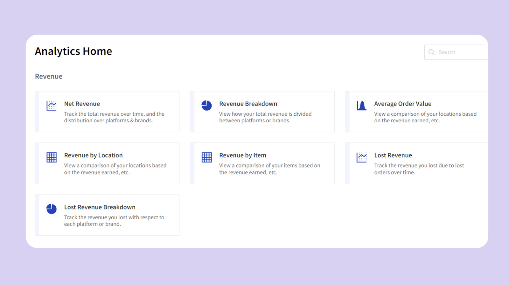Viewport: 509px width, 286px height.
Task: Select the Revenue section heading
Action: point(48,76)
